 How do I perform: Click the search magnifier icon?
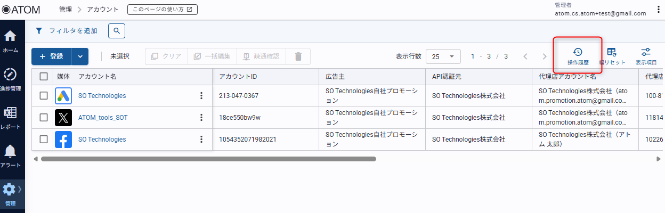tap(117, 31)
